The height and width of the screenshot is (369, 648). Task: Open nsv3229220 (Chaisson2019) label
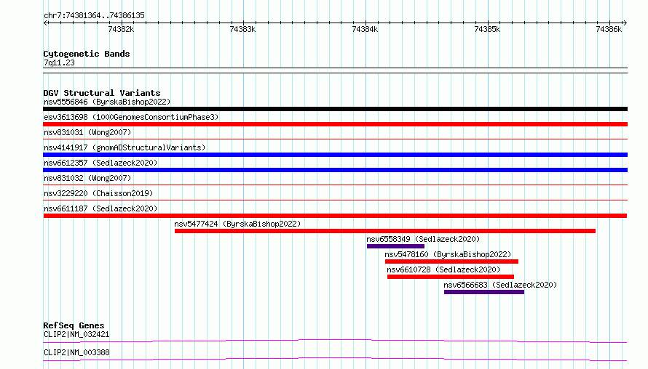(x=98, y=193)
